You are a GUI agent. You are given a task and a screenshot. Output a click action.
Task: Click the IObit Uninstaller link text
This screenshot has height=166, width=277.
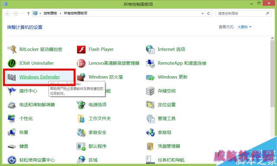[x=36, y=63]
